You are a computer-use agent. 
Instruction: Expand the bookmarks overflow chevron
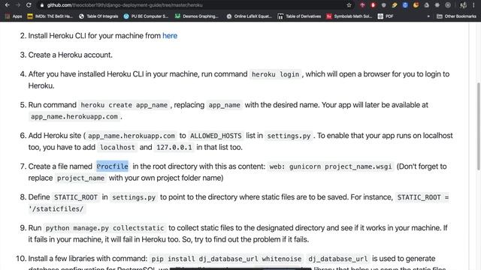pos(428,16)
